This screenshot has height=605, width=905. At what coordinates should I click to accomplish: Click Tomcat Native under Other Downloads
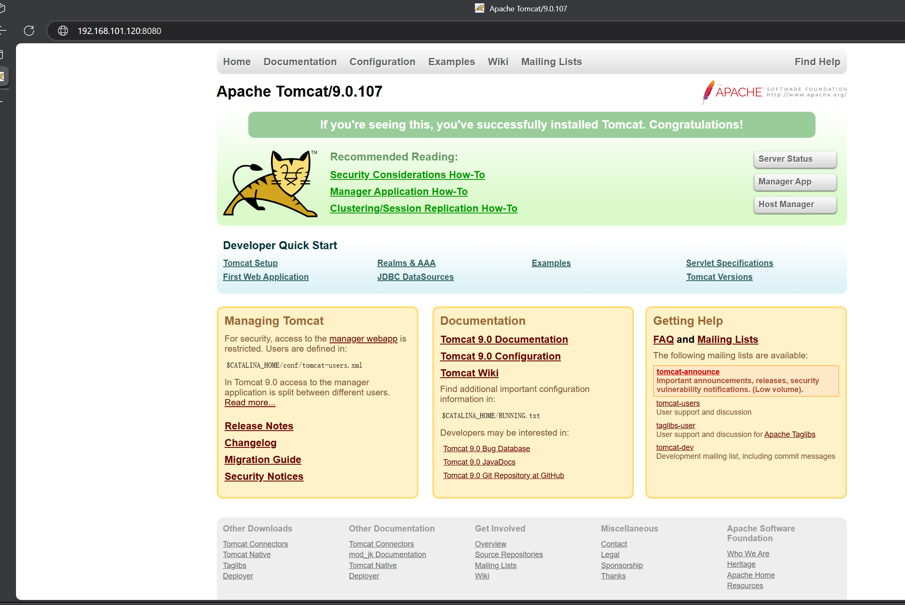coord(247,555)
